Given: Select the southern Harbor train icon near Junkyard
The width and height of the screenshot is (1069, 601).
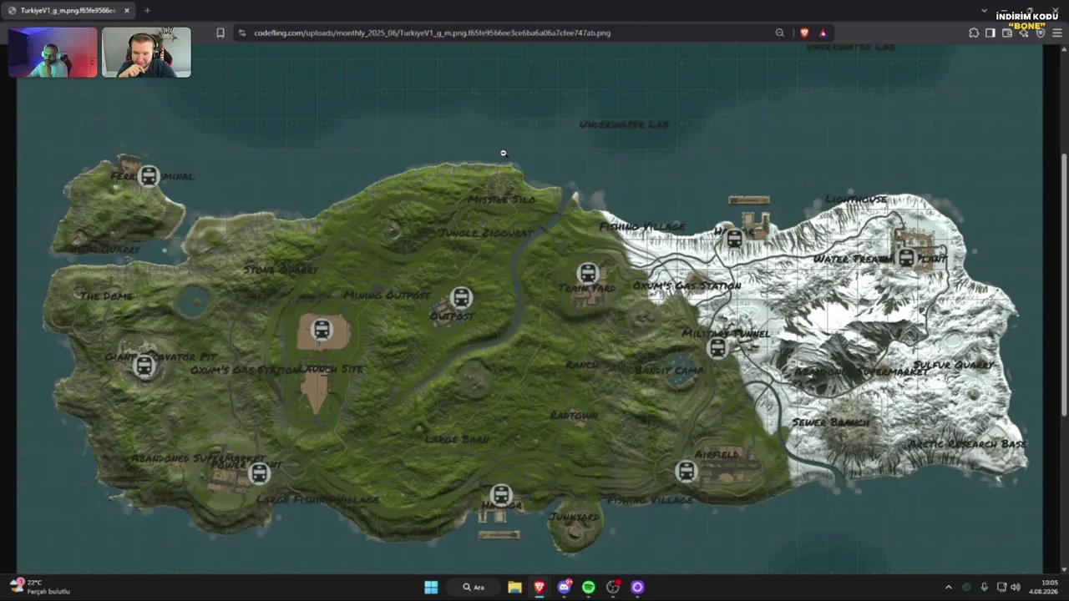Looking at the screenshot, I should click(x=501, y=496).
